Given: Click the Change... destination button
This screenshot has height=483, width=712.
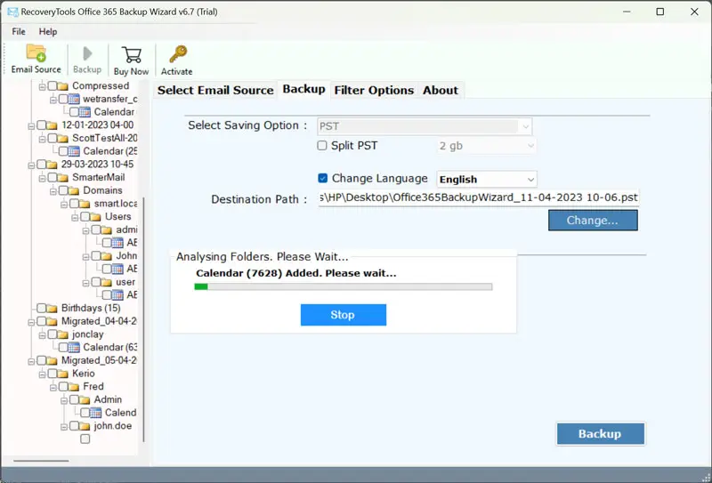Looking at the screenshot, I should click(x=593, y=221).
